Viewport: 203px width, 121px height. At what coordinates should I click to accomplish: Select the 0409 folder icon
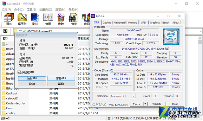coord(4,49)
